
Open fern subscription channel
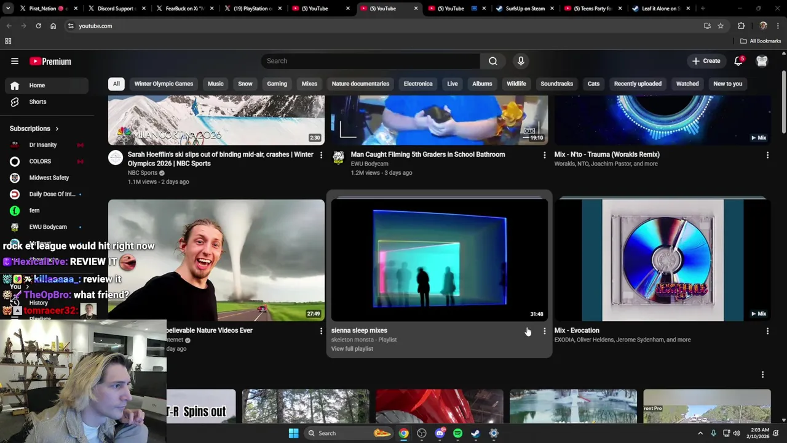point(45,210)
